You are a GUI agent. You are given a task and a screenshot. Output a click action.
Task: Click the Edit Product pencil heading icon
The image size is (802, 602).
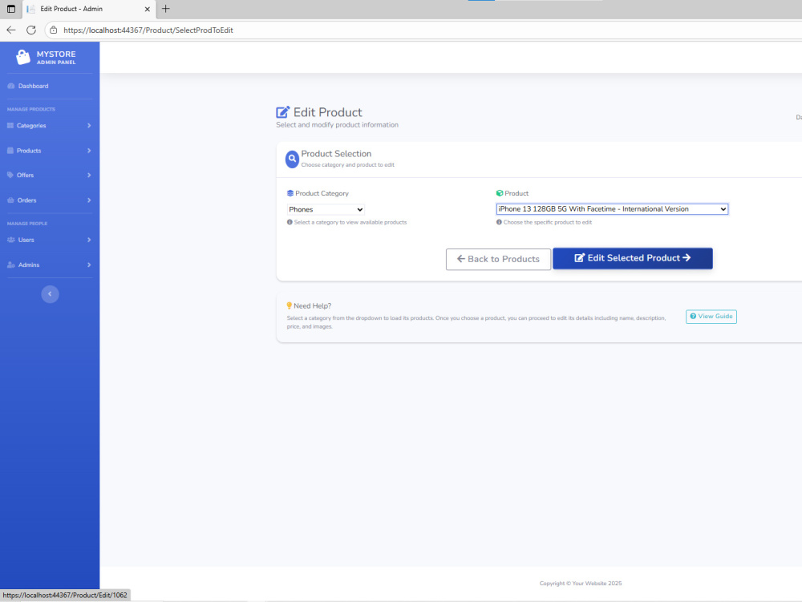point(283,112)
